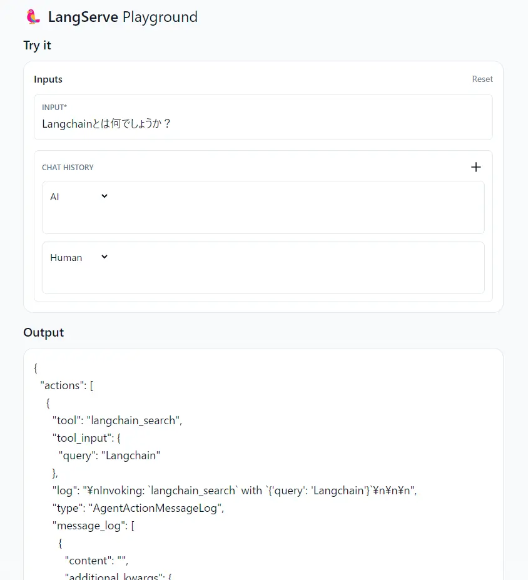528x580 pixels.
Task: Click the LangServe parrot logo
Action: (x=33, y=17)
